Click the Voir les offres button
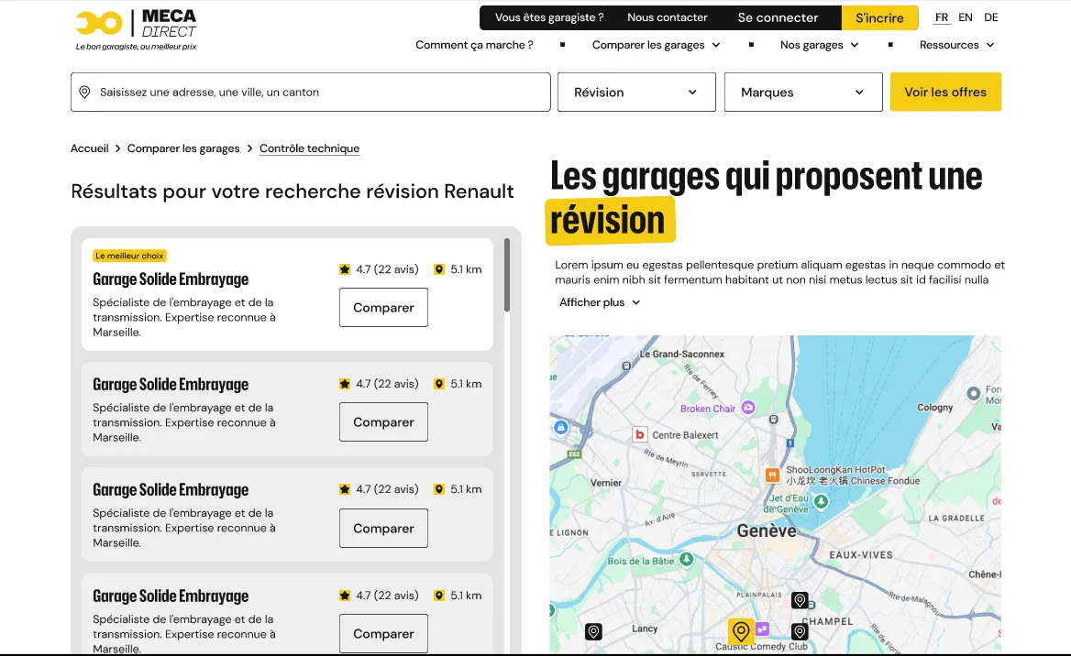This screenshot has height=656, width=1071. 945,93
